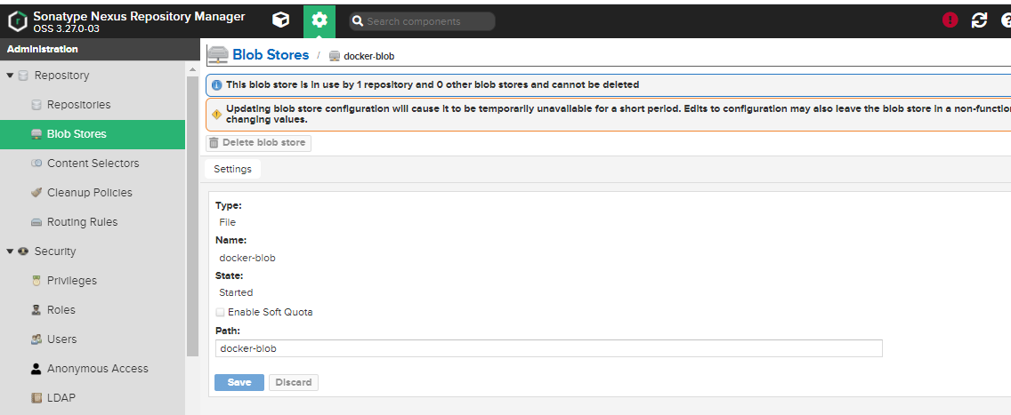1011x415 pixels.
Task: Click the Sonatype Nexus logo icon
Action: click(18, 20)
